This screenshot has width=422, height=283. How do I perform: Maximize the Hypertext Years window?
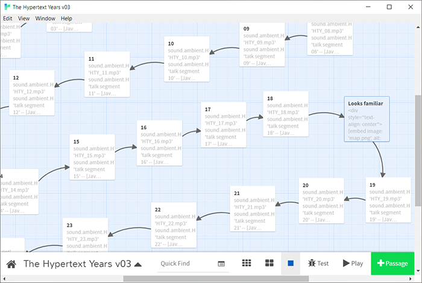click(389, 7)
